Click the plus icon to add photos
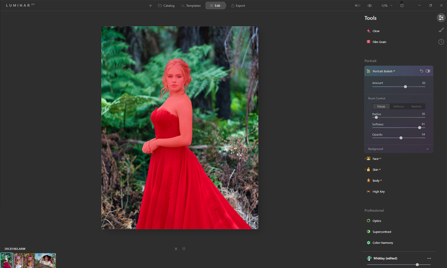The width and height of the screenshot is (447, 268). tap(151, 6)
